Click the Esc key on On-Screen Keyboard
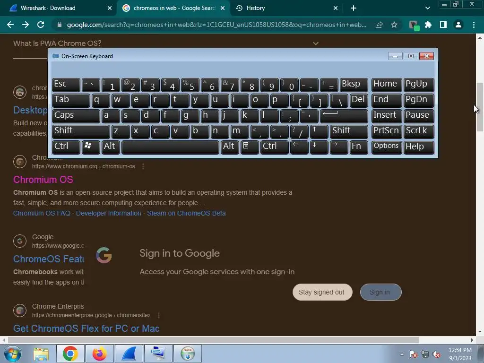Viewport: 484px width, 363px height. [x=66, y=85]
